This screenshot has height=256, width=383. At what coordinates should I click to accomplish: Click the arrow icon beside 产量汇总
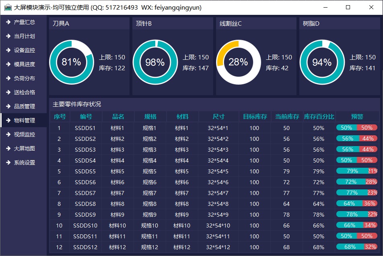pyautogui.click(x=8, y=22)
